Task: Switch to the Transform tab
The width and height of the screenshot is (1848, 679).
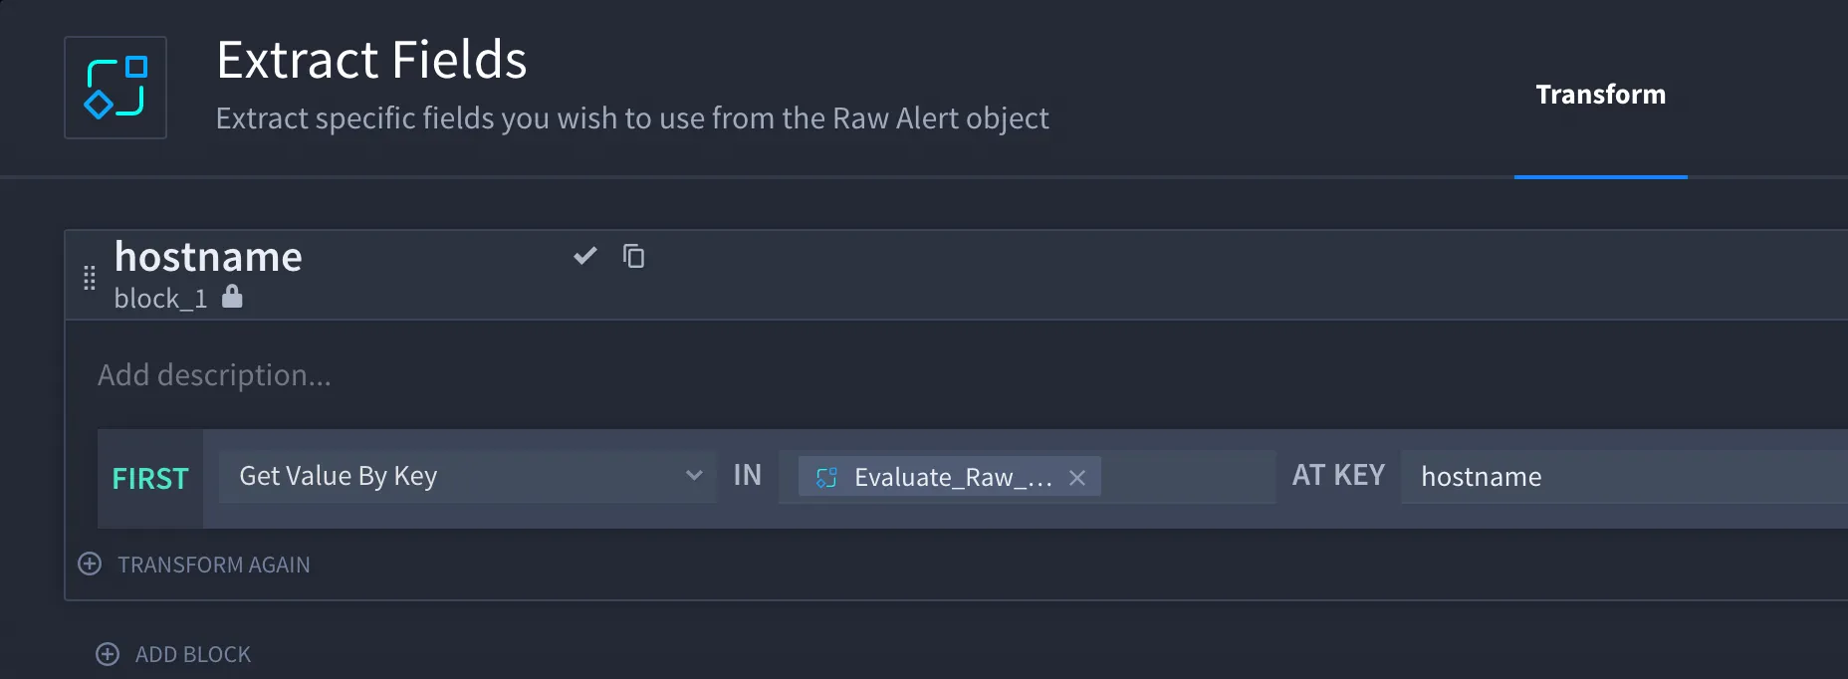Action: click(x=1600, y=95)
